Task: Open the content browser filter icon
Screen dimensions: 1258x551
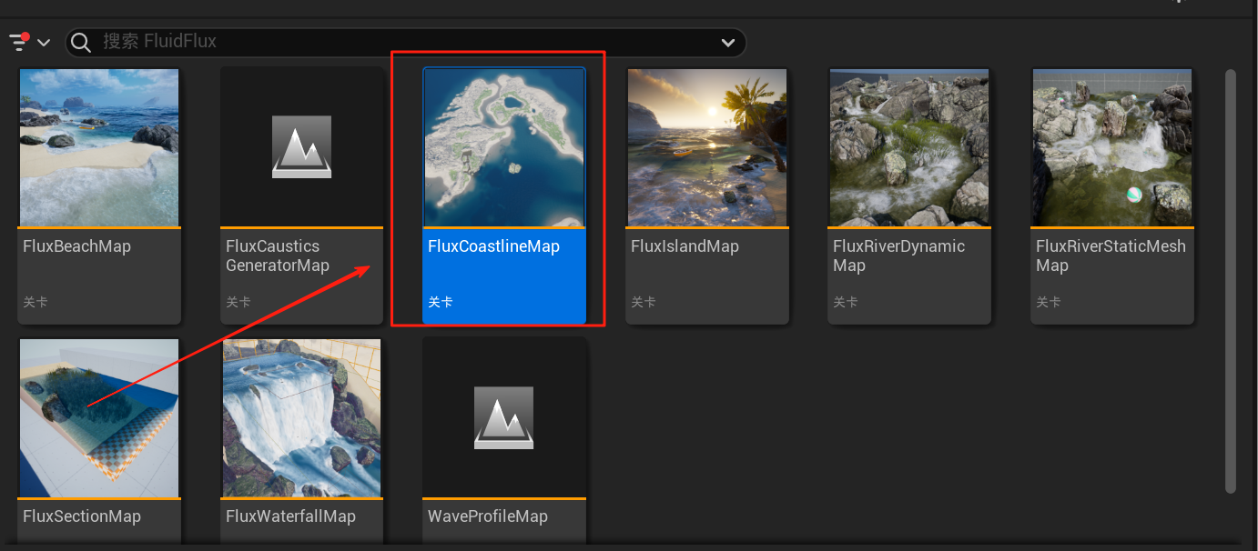Action: 19,42
